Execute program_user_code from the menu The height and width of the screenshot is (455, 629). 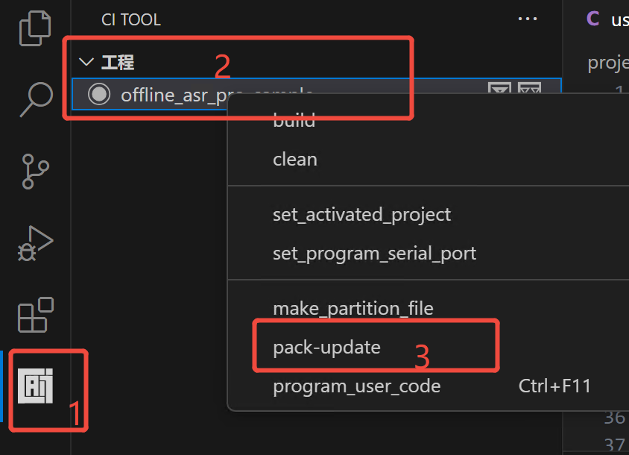(x=358, y=386)
